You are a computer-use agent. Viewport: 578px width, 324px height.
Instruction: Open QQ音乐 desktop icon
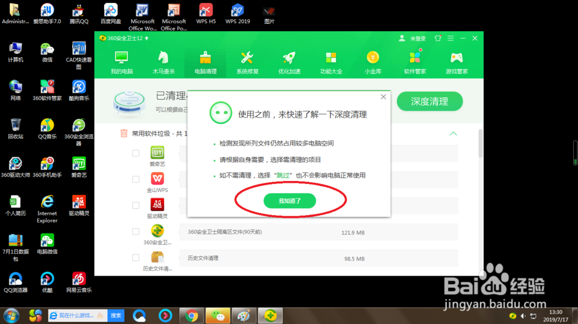pos(47,129)
